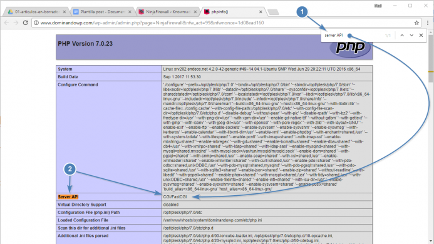
Task: Click the browser forward arrow
Action: point(16,23)
